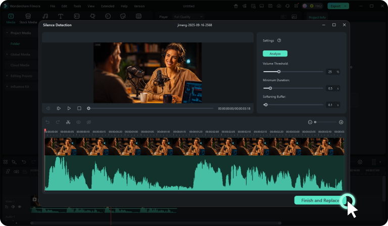Click the Analyze button
This screenshot has width=388, height=226.
(275, 53)
